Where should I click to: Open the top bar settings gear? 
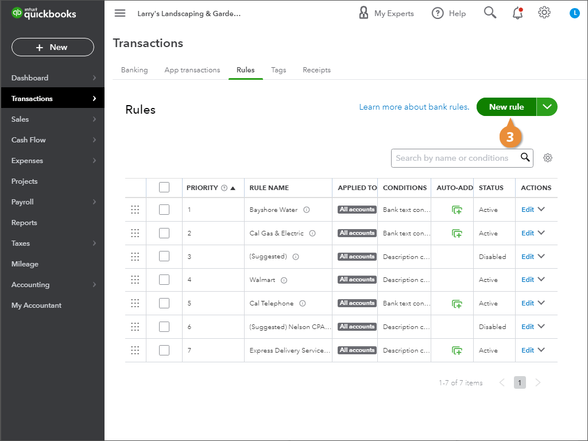tap(544, 13)
